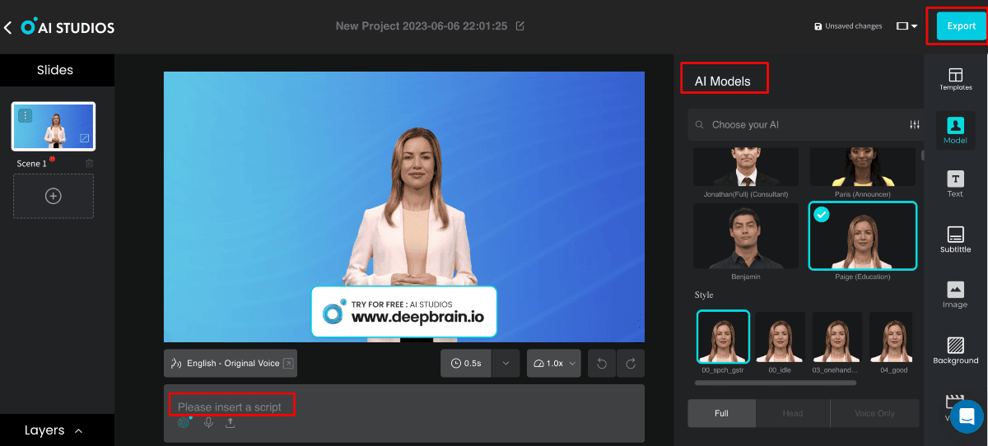
Task: Select the Text tool in sidebar
Action: (x=955, y=184)
